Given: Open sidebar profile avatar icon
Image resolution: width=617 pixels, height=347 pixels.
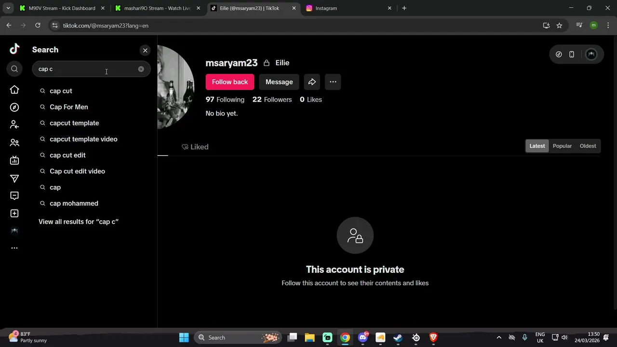Looking at the screenshot, I should (14, 231).
